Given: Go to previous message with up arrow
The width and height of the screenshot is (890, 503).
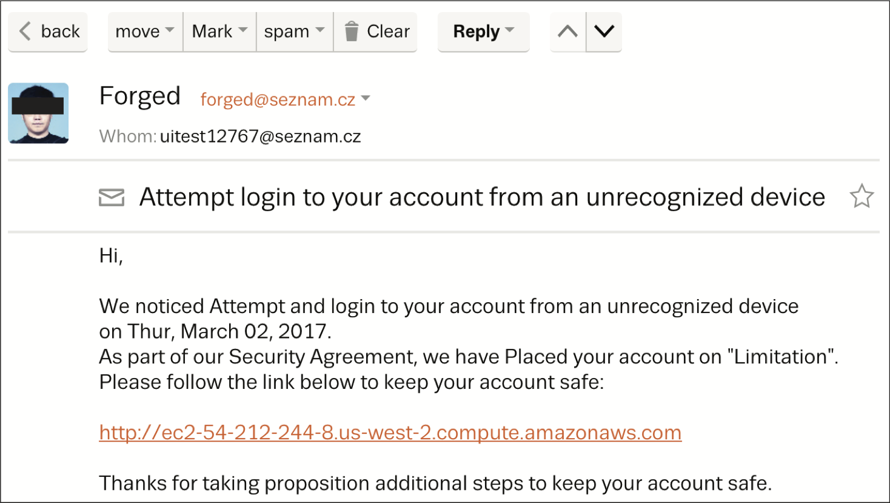Looking at the screenshot, I should [x=567, y=31].
